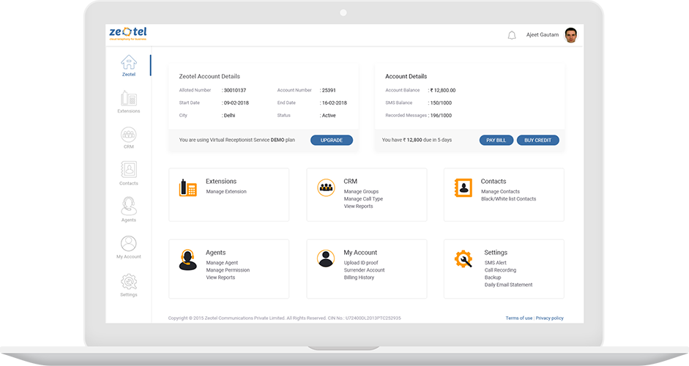Click the copyright notice text

pyautogui.click(x=284, y=318)
